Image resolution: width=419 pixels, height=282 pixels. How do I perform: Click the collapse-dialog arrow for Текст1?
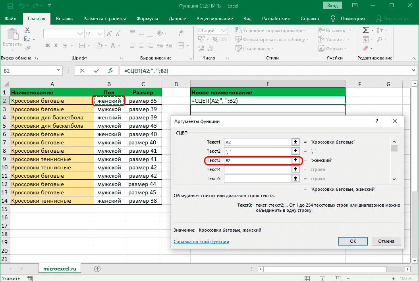click(x=295, y=142)
